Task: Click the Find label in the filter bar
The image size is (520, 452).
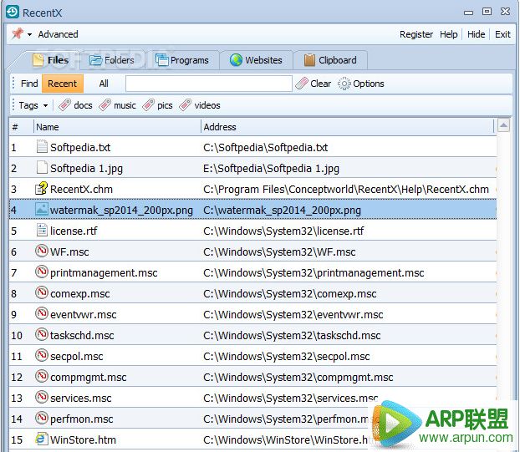Action: click(29, 84)
